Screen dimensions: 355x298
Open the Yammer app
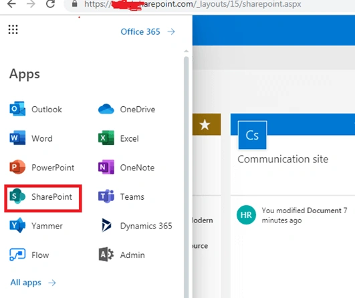click(36, 225)
